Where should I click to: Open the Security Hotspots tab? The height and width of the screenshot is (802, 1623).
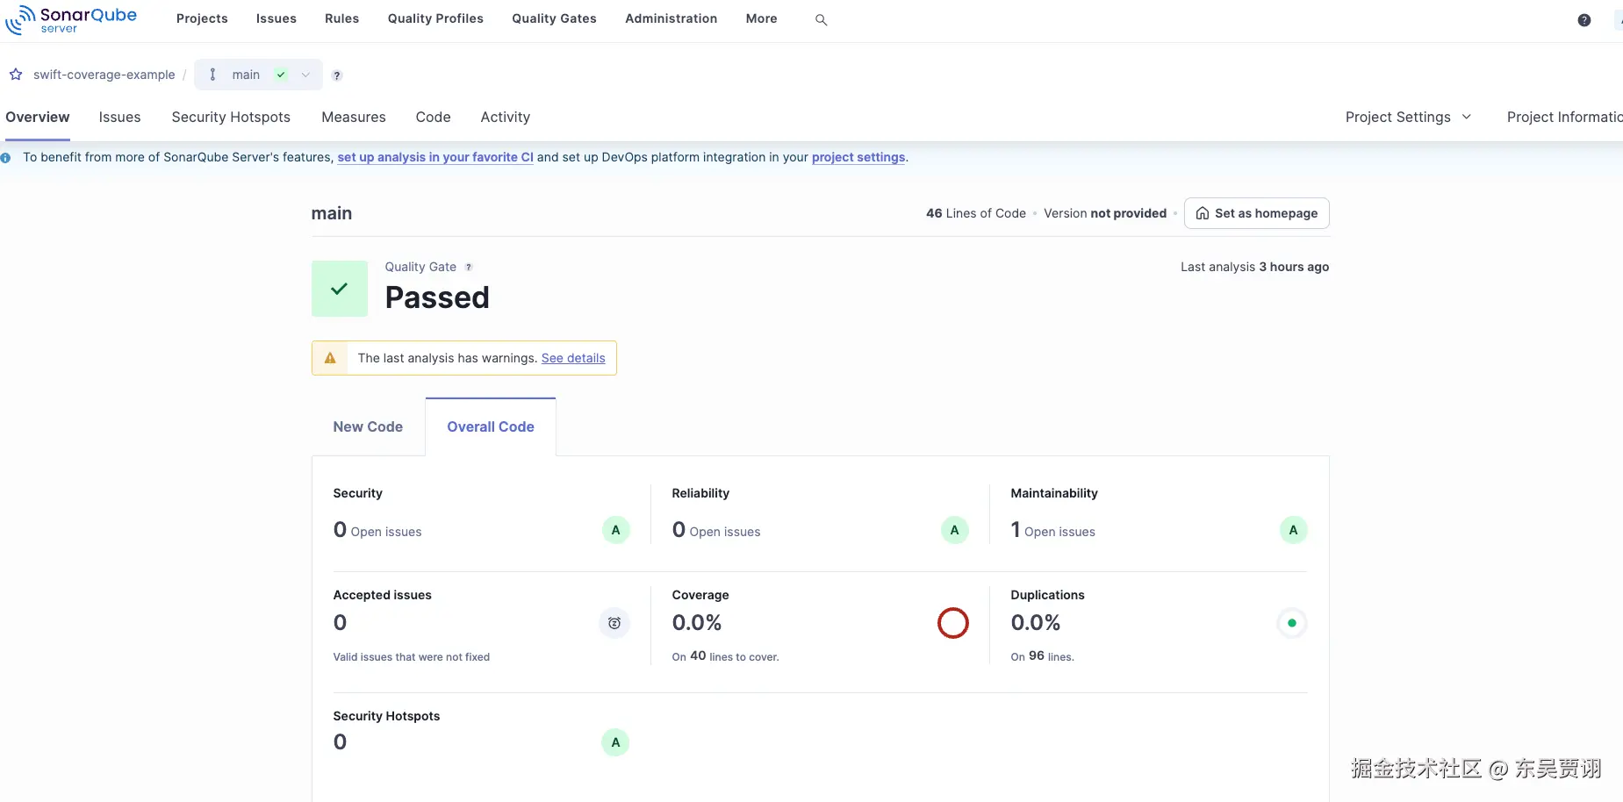click(231, 117)
